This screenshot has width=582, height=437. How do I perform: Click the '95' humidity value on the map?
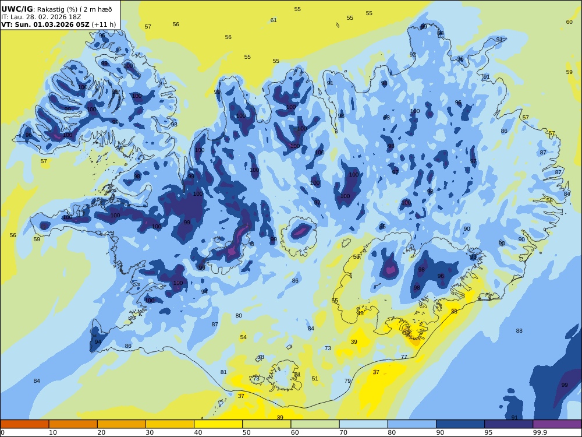click(382, 226)
